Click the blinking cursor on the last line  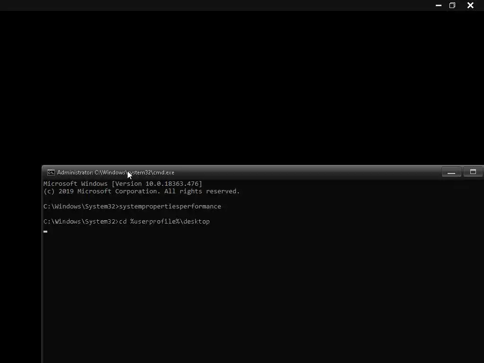[x=45, y=232]
